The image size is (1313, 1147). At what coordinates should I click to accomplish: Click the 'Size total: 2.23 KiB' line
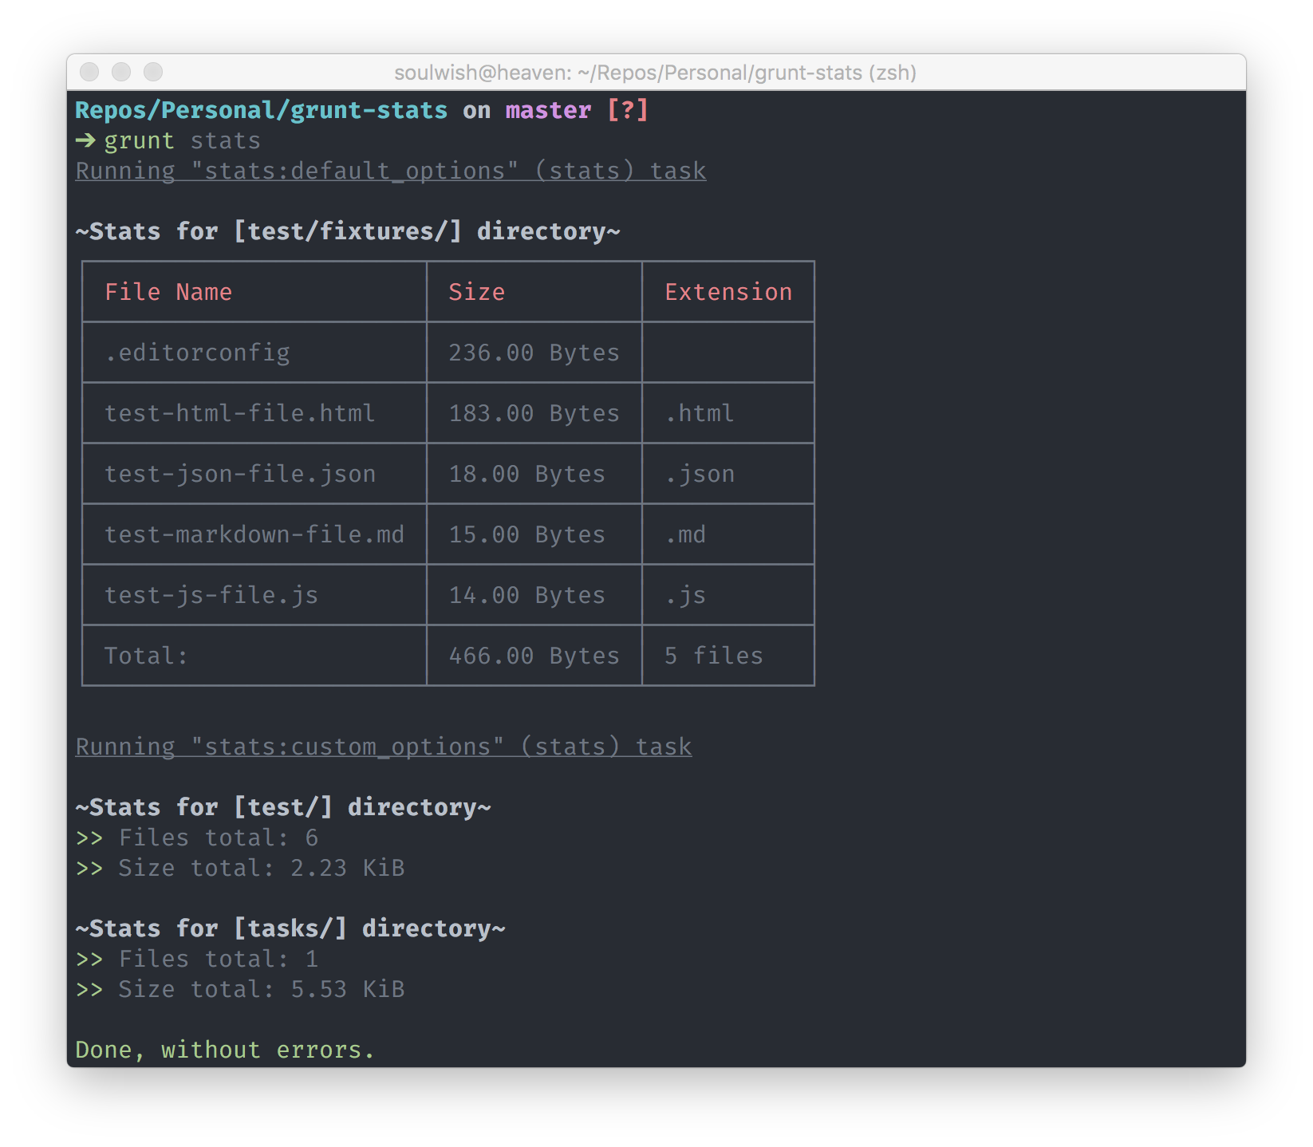click(x=240, y=868)
